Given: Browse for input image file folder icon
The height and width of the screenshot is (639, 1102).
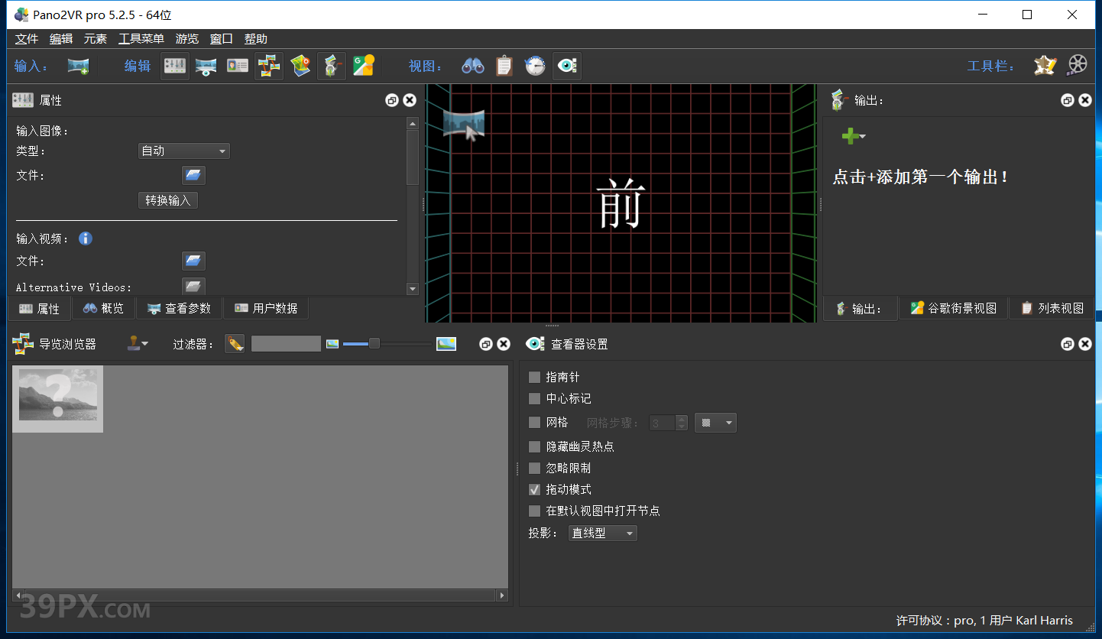Looking at the screenshot, I should [x=193, y=176].
